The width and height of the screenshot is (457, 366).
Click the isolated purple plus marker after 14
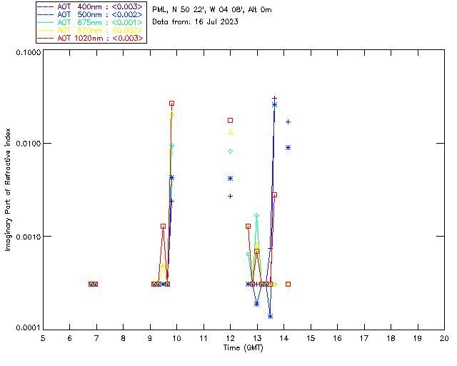tap(288, 122)
